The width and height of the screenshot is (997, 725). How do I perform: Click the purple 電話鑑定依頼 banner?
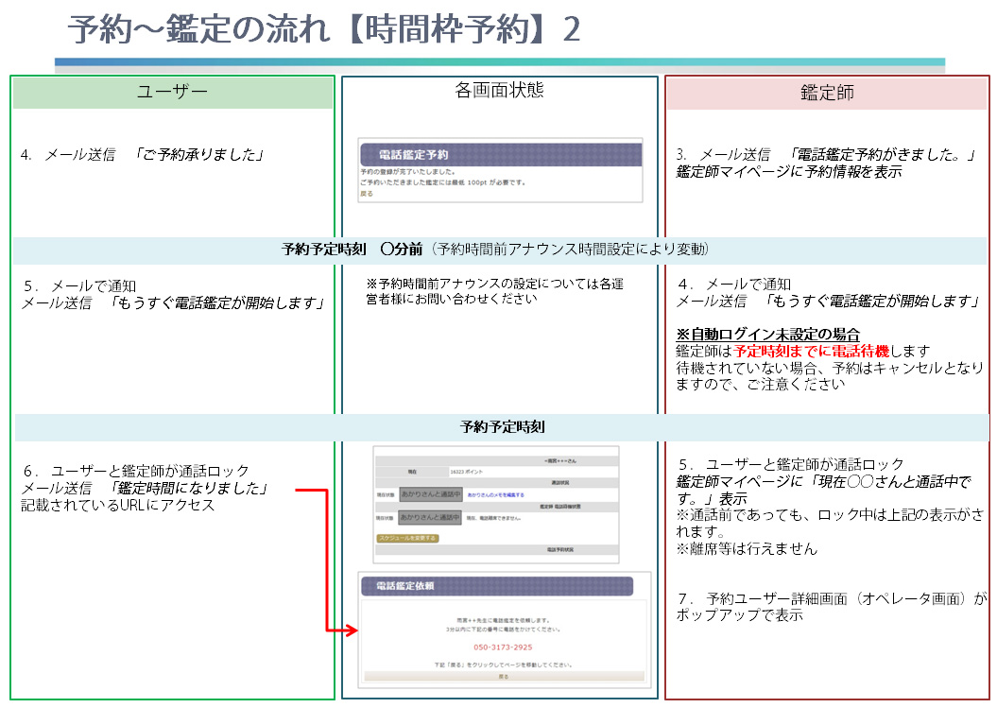497,586
